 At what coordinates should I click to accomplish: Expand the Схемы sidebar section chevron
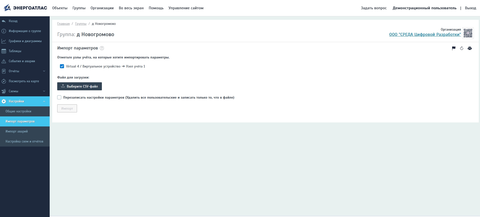click(x=44, y=91)
